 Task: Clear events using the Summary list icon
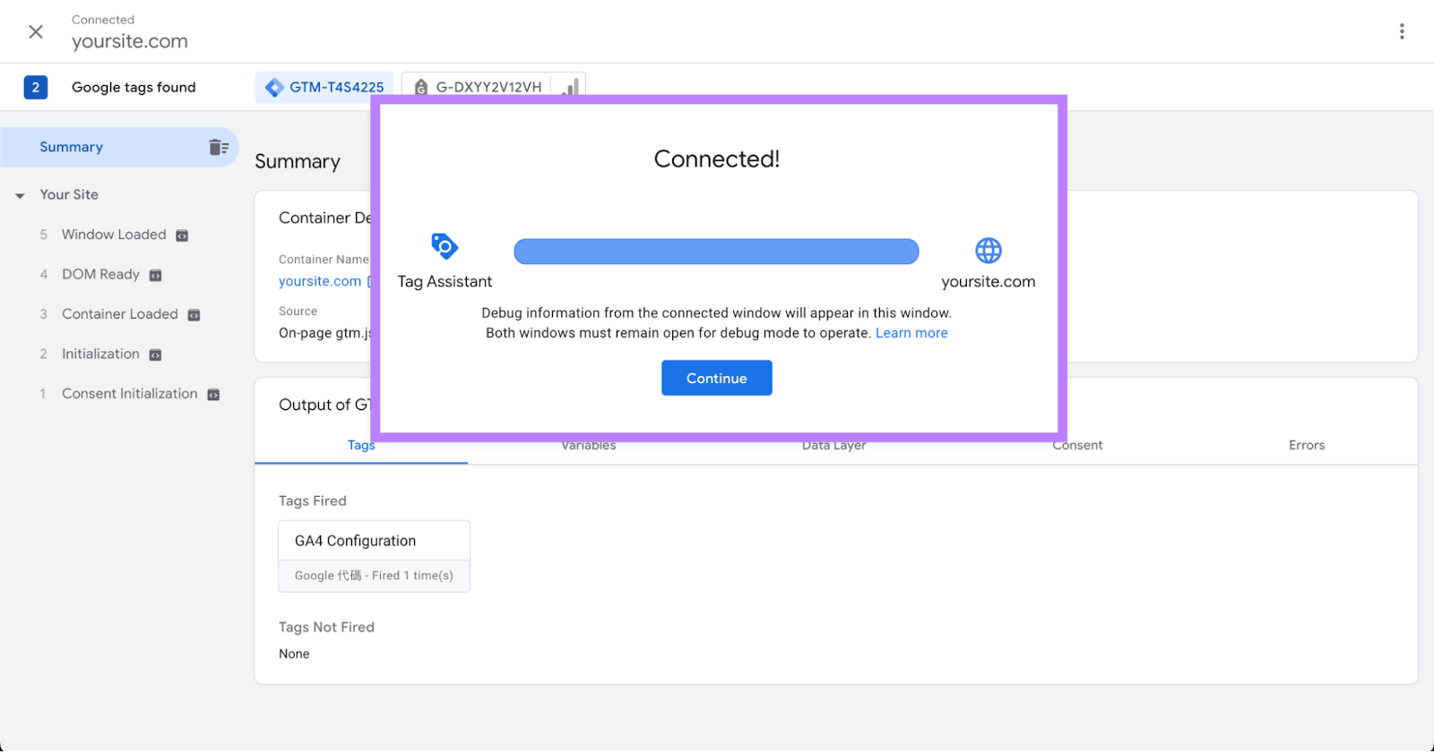[218, 148]
